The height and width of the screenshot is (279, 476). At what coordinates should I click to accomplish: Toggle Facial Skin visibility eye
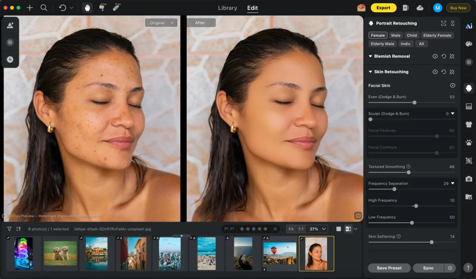tap(452, 86)
